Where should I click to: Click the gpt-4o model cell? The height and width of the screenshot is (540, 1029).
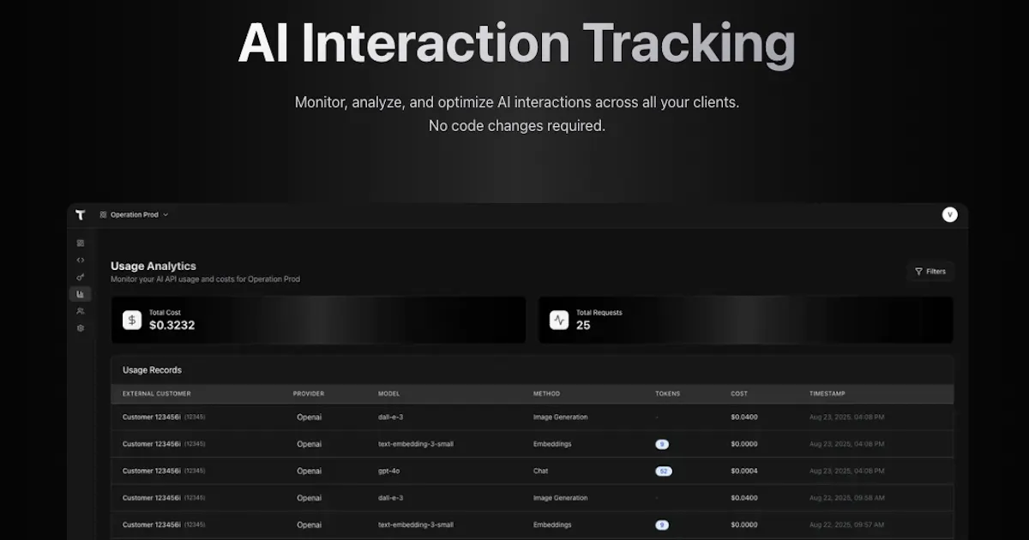point(390,471)
